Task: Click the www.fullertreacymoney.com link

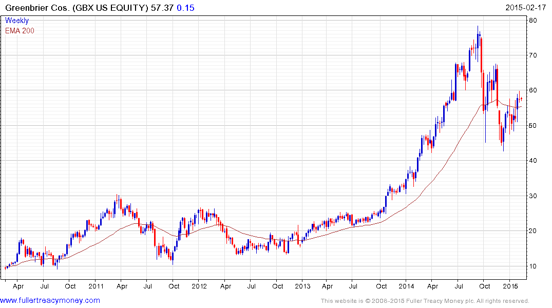Action: tap(50, 300)
